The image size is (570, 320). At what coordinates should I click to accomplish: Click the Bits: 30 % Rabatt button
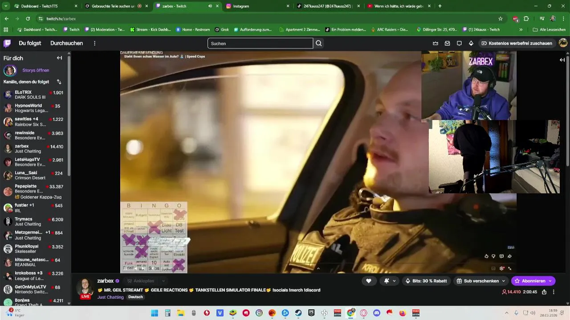tap(426, 281)
